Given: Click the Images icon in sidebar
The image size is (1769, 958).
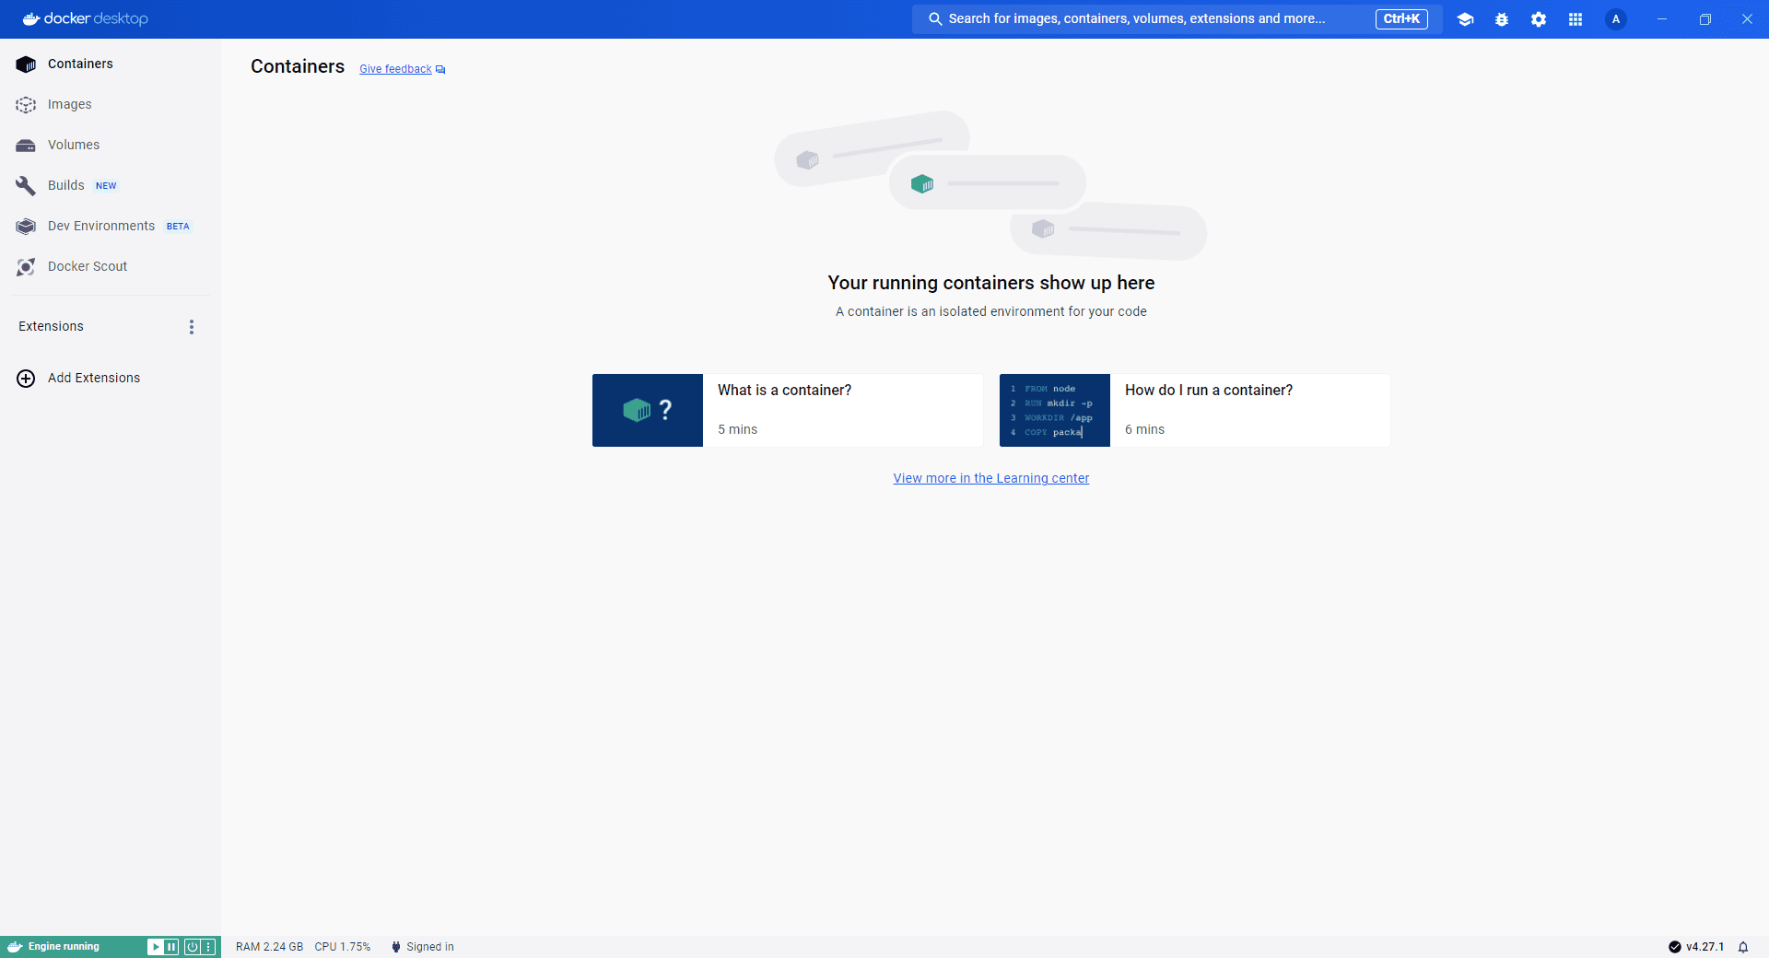Looking at the screenshot, I should (26, 104).
